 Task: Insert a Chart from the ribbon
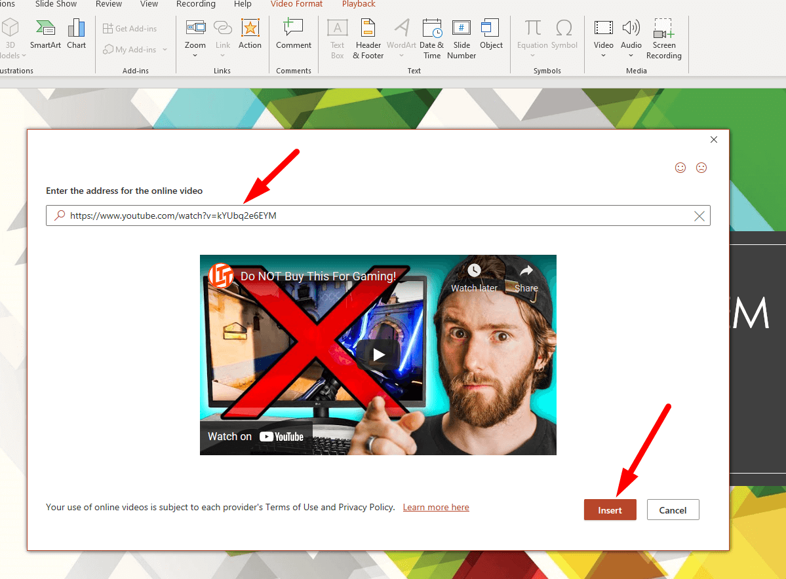pyautogui.click(x=76, y=34)
